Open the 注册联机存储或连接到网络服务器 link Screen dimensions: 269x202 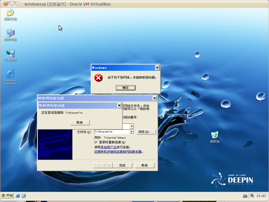click(x=118, y=152)
